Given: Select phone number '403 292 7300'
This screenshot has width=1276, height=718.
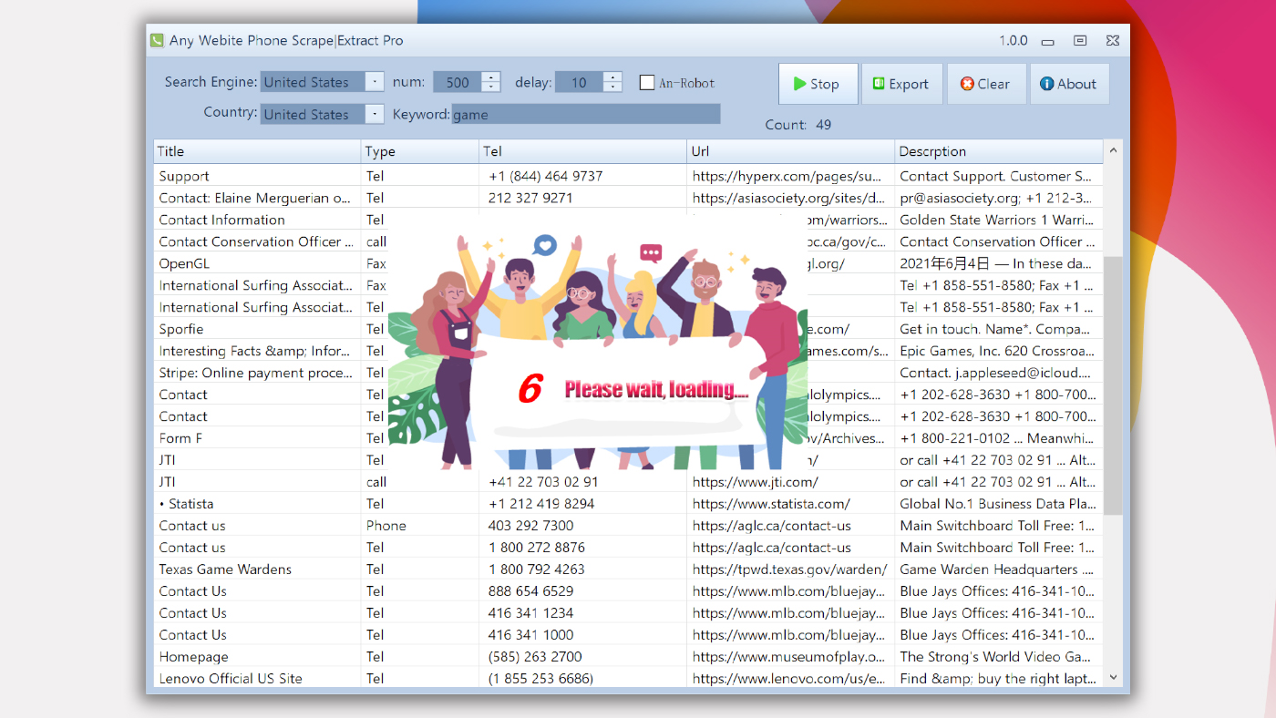Looking at the screenshot, I should (x=583, y=526).
